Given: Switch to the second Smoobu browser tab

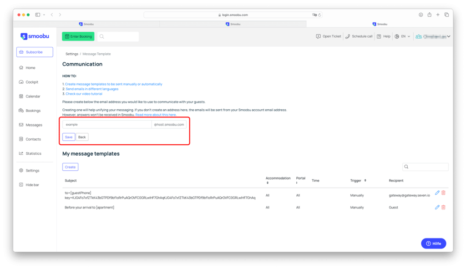Looking at the screenshot, I should (233, 24).
